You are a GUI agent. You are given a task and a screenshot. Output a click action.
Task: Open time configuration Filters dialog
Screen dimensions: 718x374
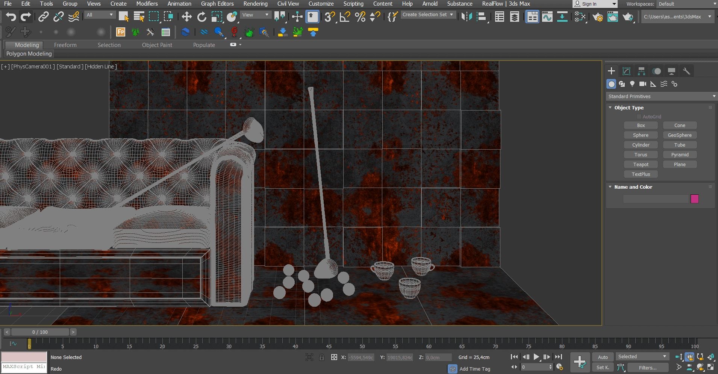(x=648, y=367)
